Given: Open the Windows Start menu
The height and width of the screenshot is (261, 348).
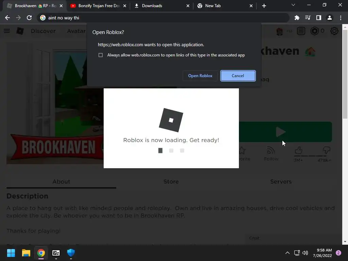Looking at the screenshot, I should pyautogui.click(x=11, y=253).
